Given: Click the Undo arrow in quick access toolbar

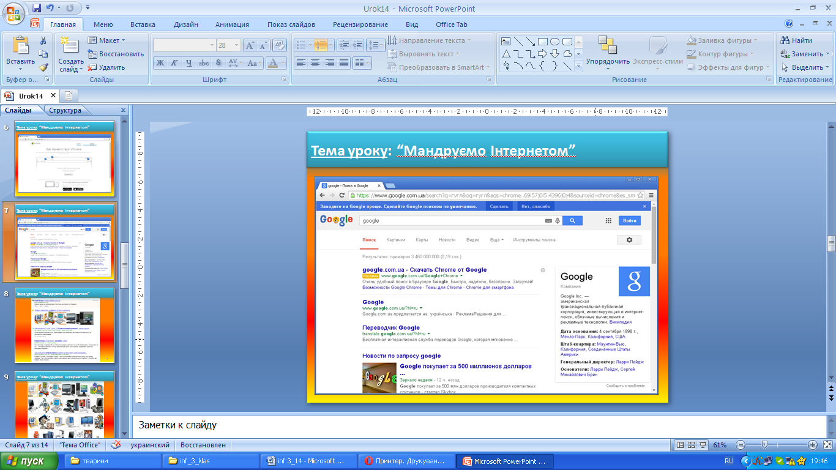Looking at the screenshot, I should 50,8.
